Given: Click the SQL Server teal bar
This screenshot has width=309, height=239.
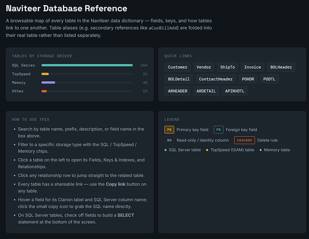Looking at the screenshot, I should click(x=87, y=65).
